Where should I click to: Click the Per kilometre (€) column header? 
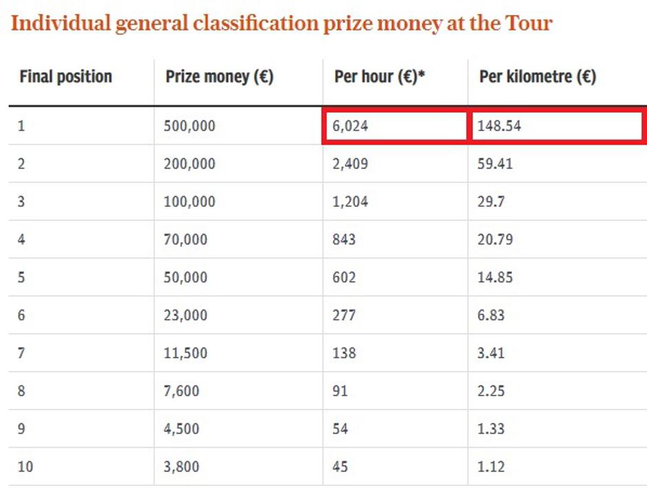(x=538, y=76)
